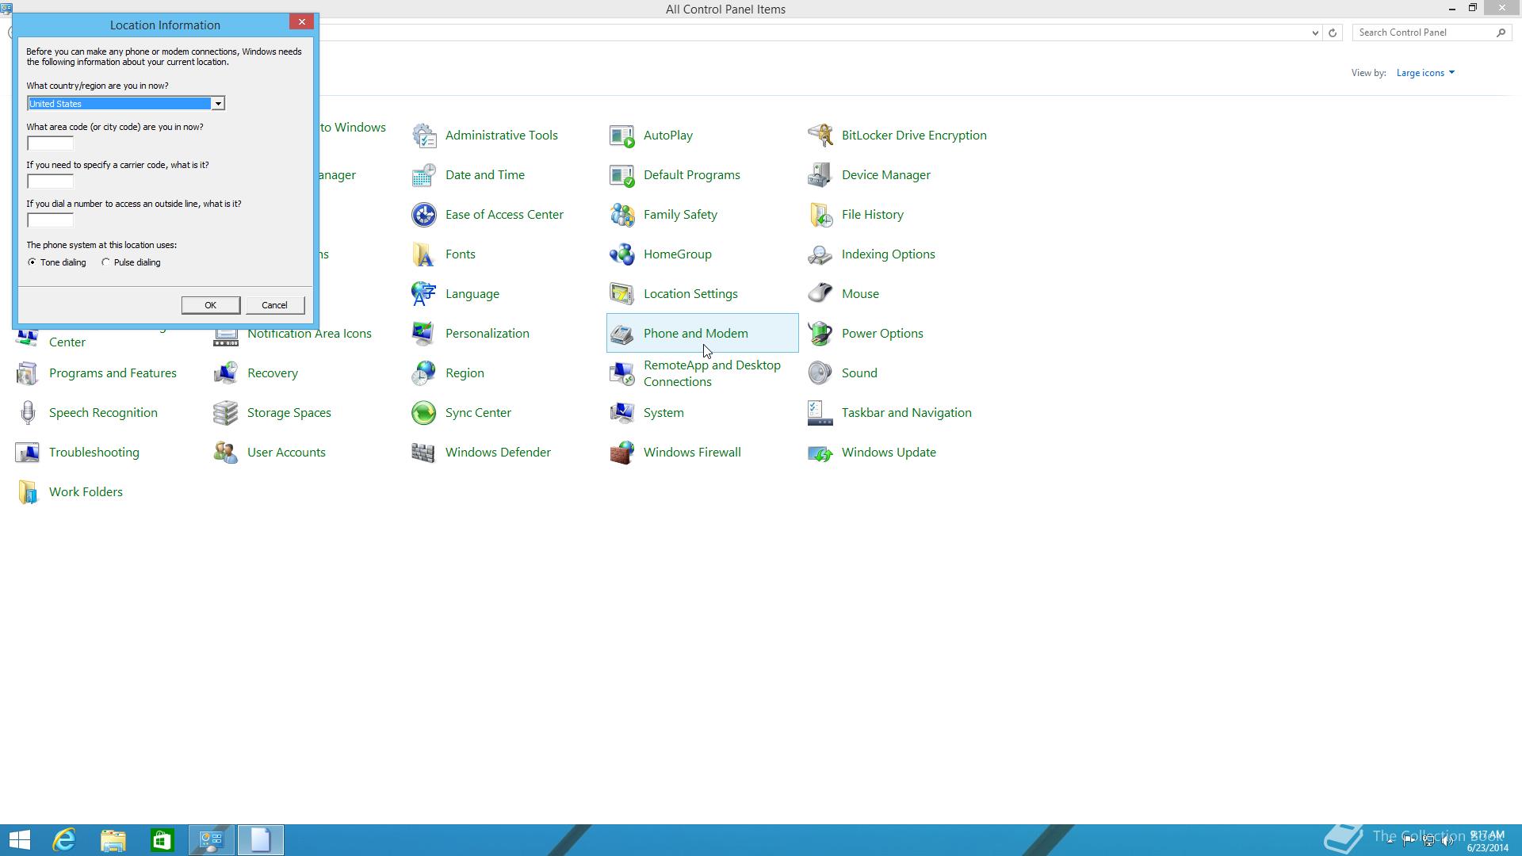Click the Taskbar and Navigation link

907,413
